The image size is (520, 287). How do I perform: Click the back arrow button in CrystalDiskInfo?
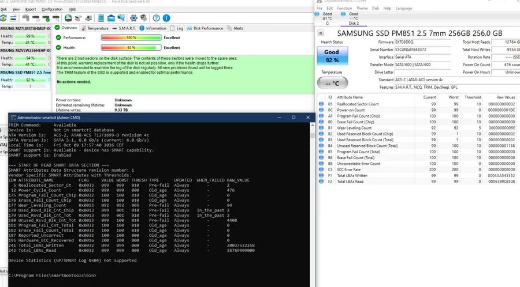320,33
